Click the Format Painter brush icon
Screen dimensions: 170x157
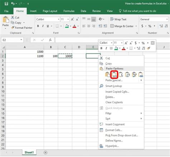coord(13,28)
